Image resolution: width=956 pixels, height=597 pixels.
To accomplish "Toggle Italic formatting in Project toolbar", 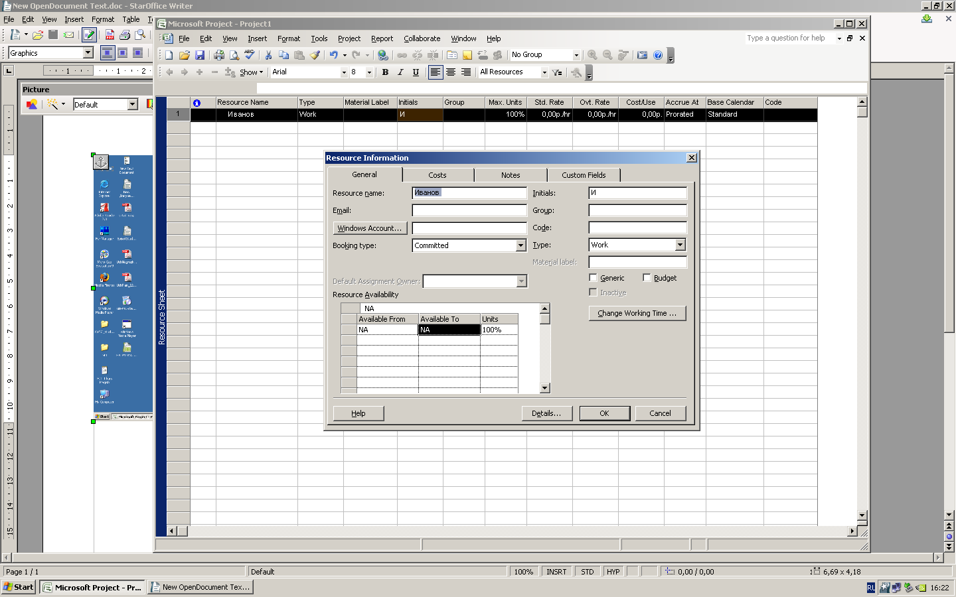I will click(400, 72).
